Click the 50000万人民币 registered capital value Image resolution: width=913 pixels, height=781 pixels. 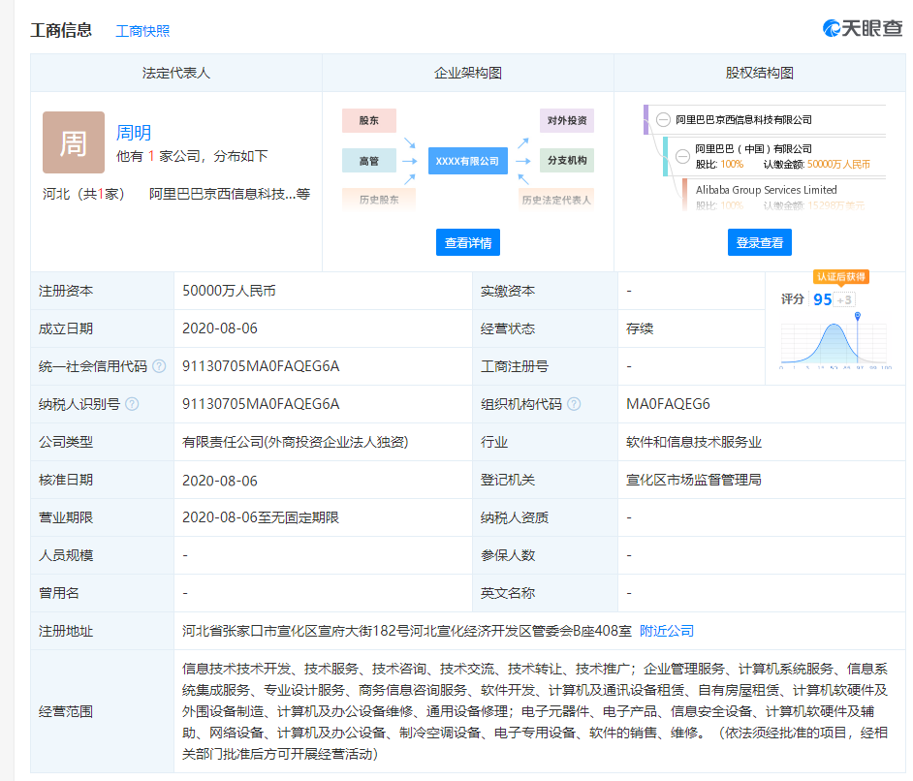(229, 291)
